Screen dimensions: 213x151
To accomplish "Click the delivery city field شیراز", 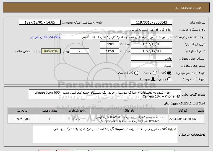I will point(152,66).
